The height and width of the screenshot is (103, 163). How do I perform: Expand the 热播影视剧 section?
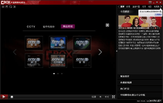(x=140, y=82)
